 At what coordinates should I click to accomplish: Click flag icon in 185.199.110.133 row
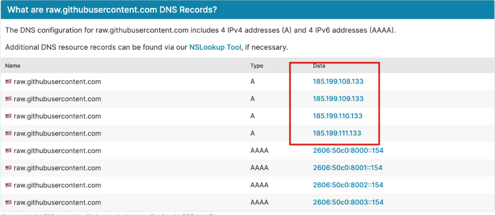8,117
